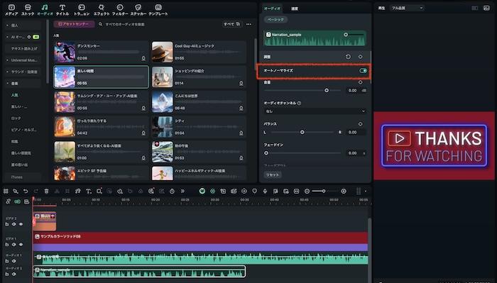Click the リセット reset button
Image resolution: width=497 pixels, height=283 pixels.
point(272,174)
